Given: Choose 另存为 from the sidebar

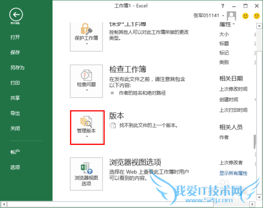Looking at the screenshot, I should [x=17, y=67].
